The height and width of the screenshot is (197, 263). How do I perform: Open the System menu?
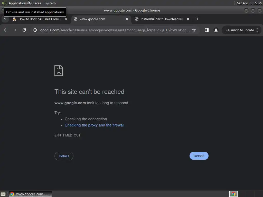coord(50,3)
